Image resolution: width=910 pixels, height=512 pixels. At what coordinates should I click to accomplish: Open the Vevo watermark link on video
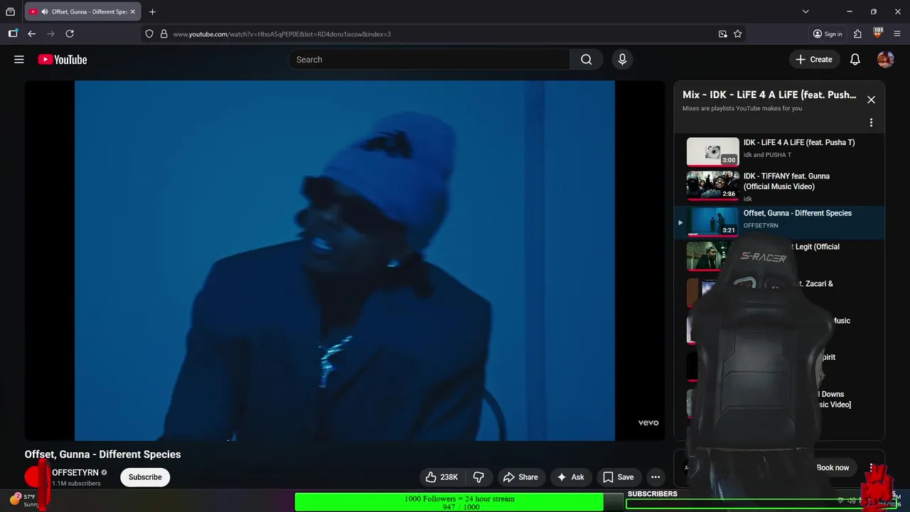point(648,422)
